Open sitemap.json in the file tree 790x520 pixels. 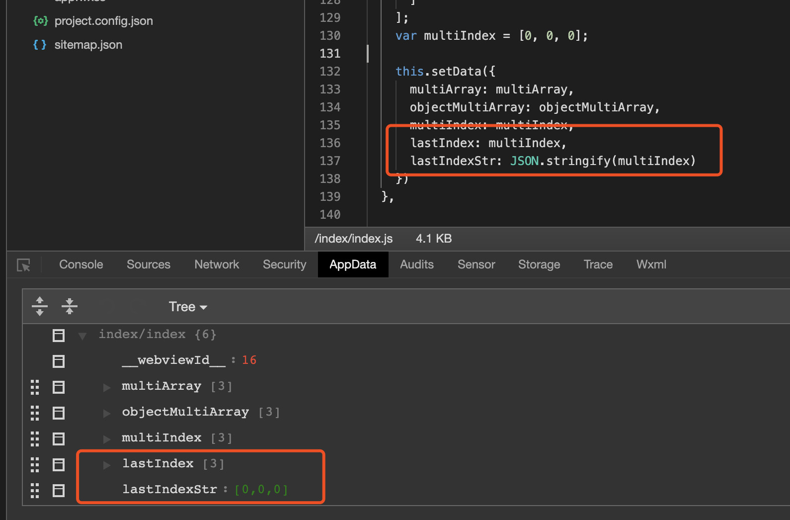(88, 45)
